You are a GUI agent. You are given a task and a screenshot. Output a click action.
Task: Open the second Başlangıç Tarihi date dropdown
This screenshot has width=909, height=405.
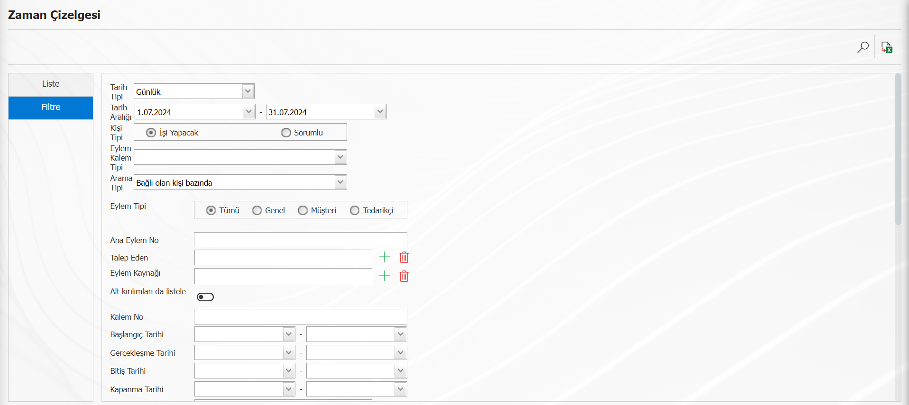[401, 334]
